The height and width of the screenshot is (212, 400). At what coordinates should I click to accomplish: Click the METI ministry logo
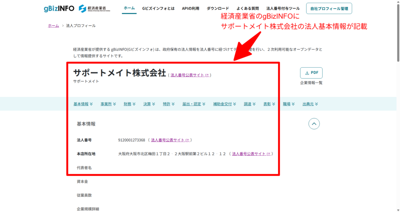coord(95,9)
